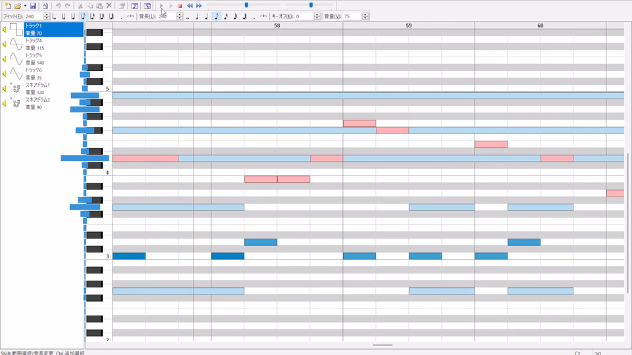The image size is (632, 355).
Task: Click the フィット value field
Action: click(34, 16)
